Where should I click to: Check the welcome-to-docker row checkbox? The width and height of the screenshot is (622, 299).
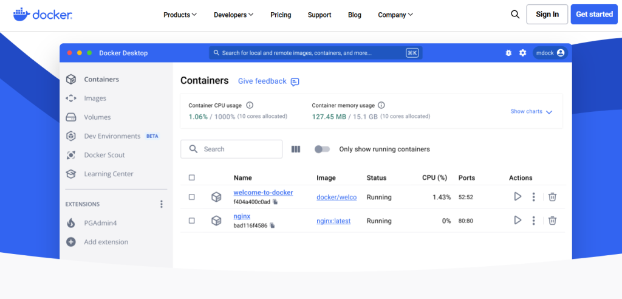coord(192,197)
